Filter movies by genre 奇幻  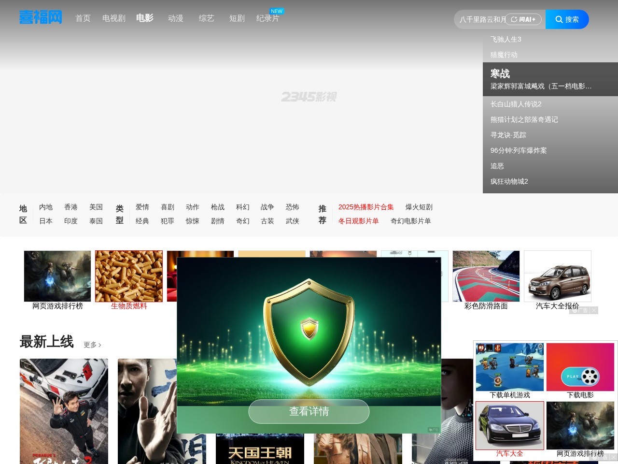tap(243, 221)
